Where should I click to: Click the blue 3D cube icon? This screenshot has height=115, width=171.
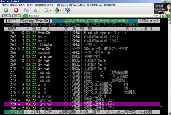pyautogui.click(x=67, y=10)
